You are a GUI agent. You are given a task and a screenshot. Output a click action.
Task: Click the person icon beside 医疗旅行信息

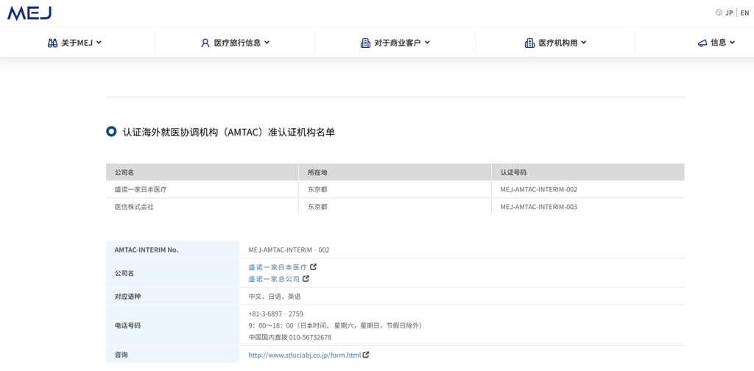(x=205, y=43)
